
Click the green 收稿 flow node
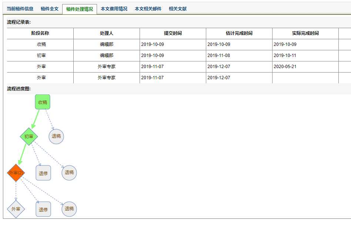point(43,102)
